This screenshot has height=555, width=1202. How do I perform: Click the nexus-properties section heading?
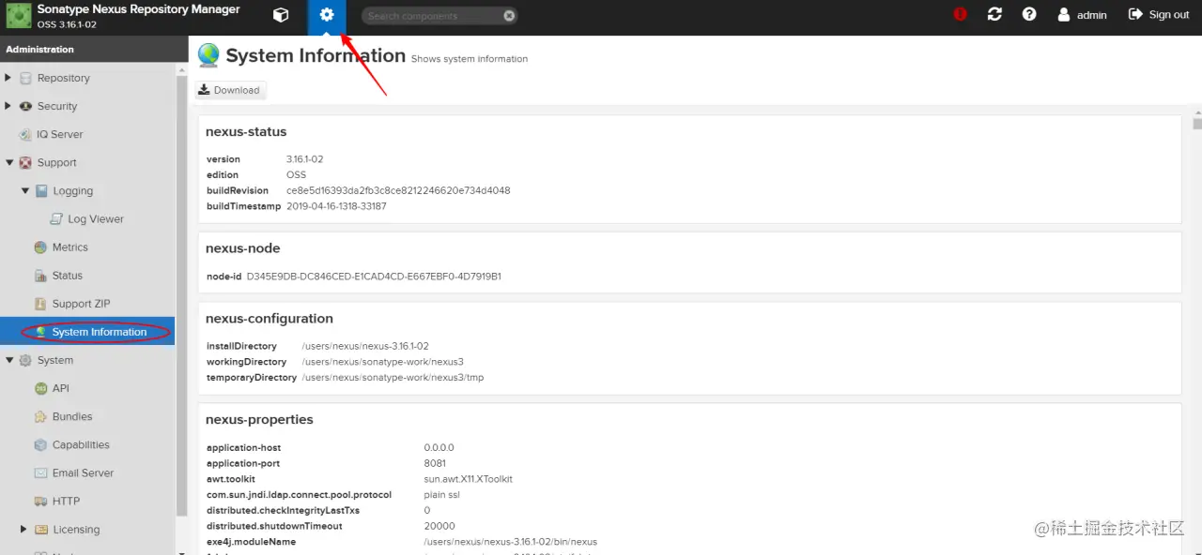(259, 419)
